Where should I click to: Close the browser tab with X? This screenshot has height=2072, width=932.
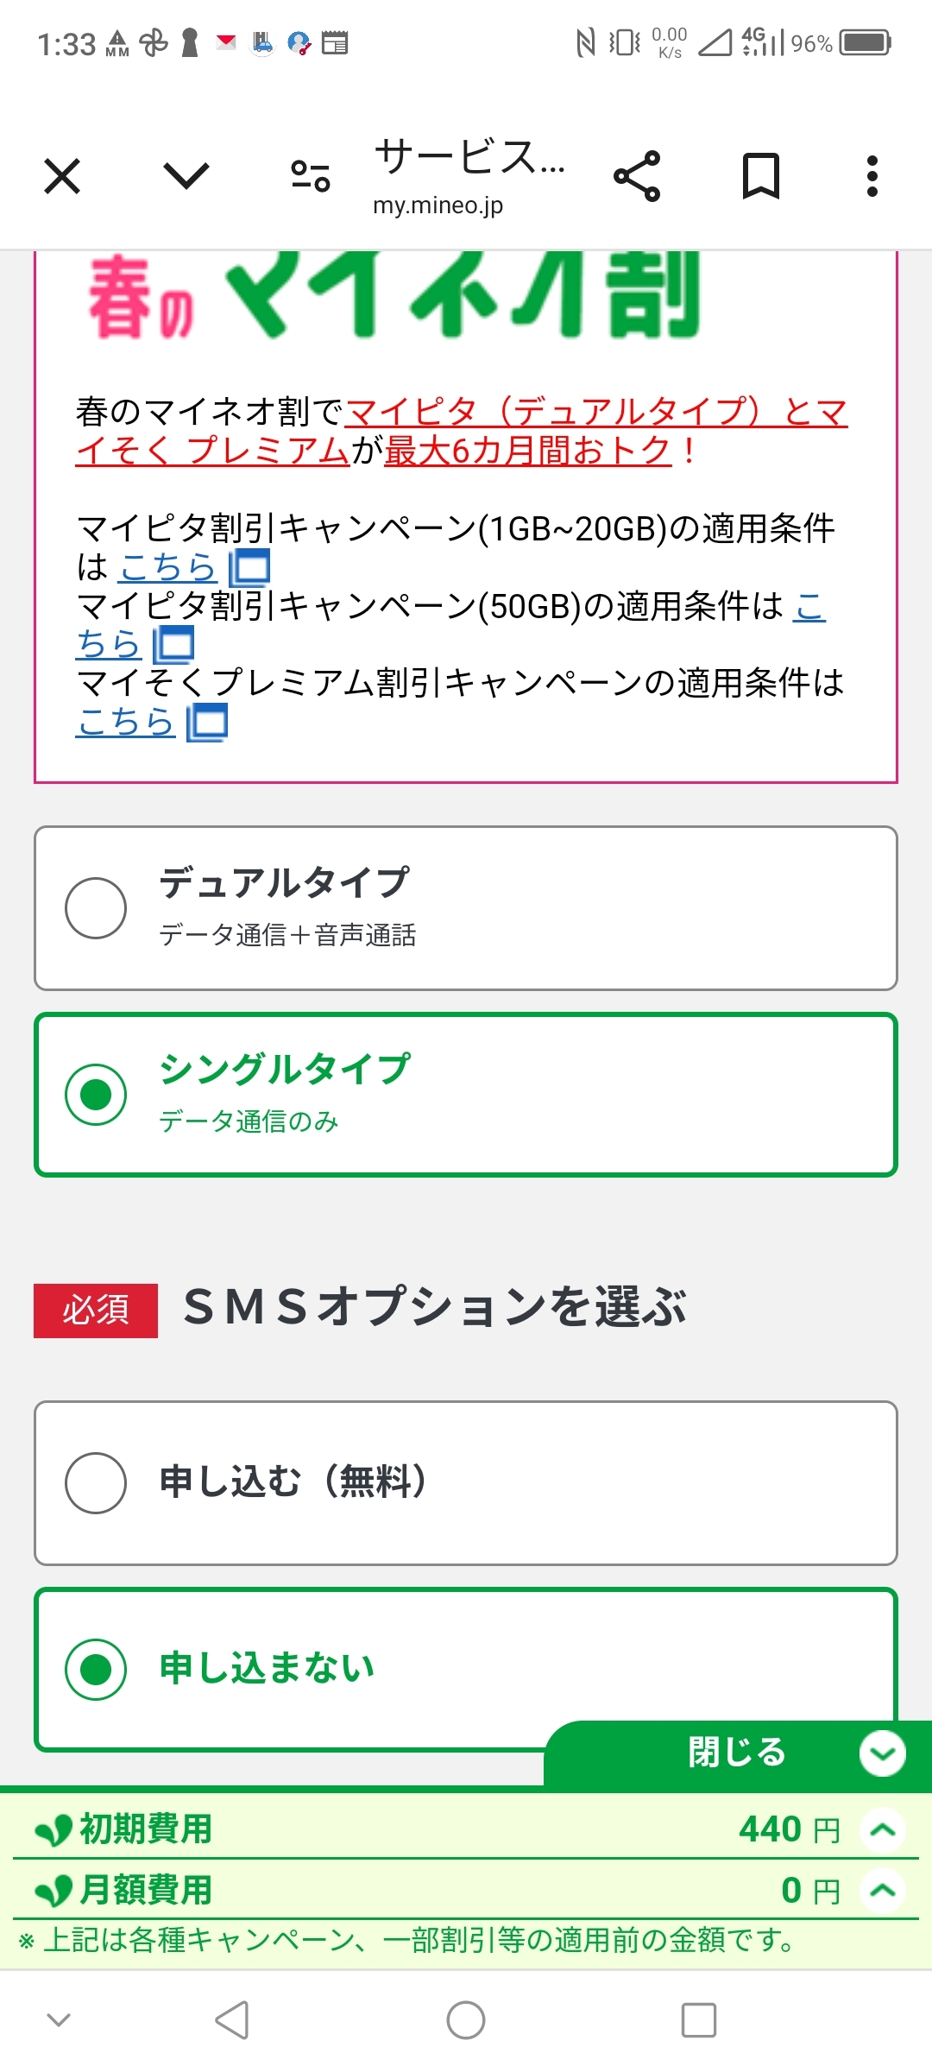(62, 177)
